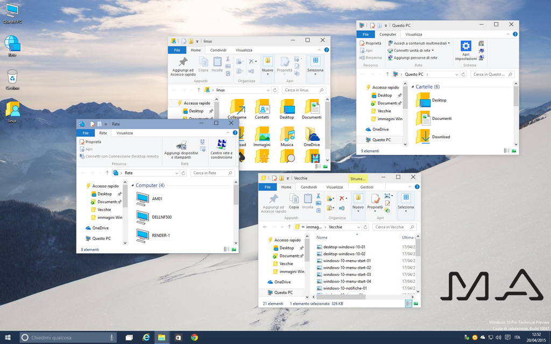The image size is (551, 344).
Task: Open the address bar dropdown in the Rete window
Action: coord(176,173)
